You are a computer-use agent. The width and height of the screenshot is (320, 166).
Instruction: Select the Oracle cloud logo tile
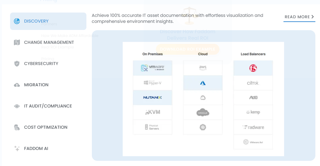tap(203, 112)
